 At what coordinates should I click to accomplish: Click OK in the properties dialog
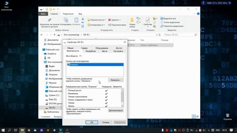pyautogui.click(x=92, y=122)
